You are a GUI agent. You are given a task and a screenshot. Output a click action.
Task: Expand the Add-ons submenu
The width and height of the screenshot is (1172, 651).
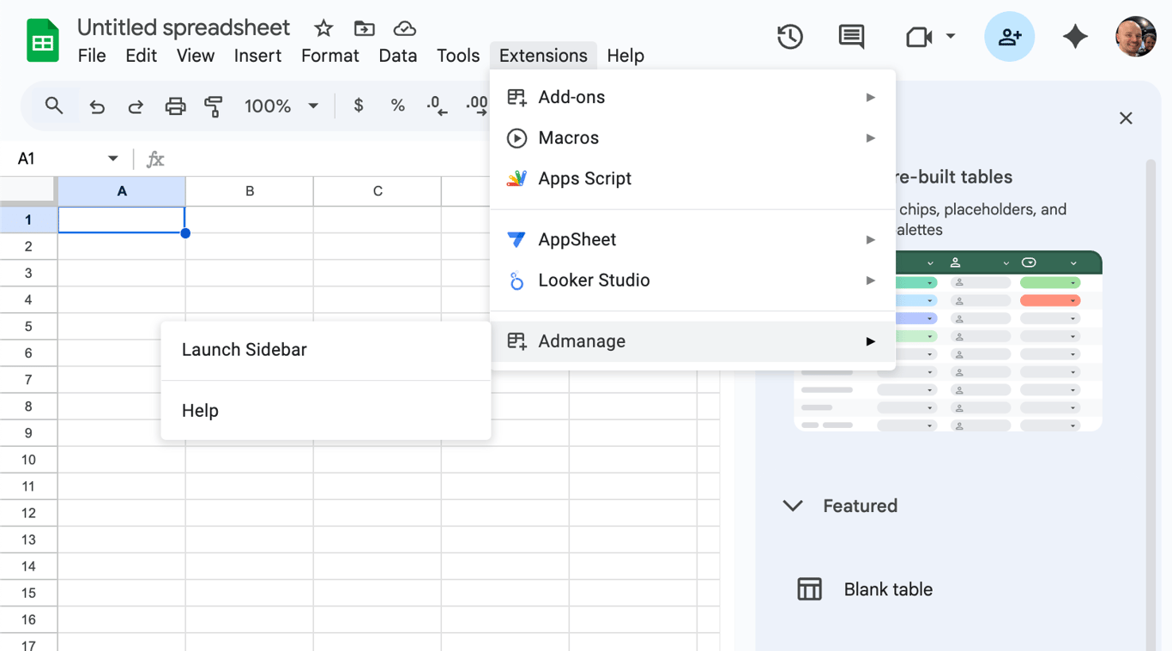tap(692, 97)
